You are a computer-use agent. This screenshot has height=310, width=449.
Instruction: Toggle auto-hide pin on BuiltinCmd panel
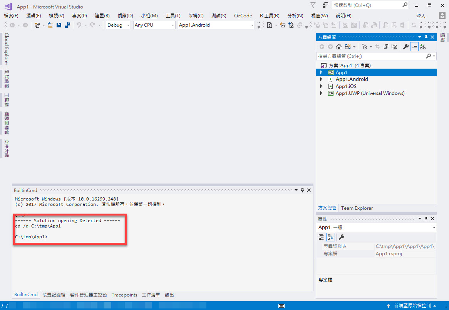pyautogui.click(x=302, y=190)
